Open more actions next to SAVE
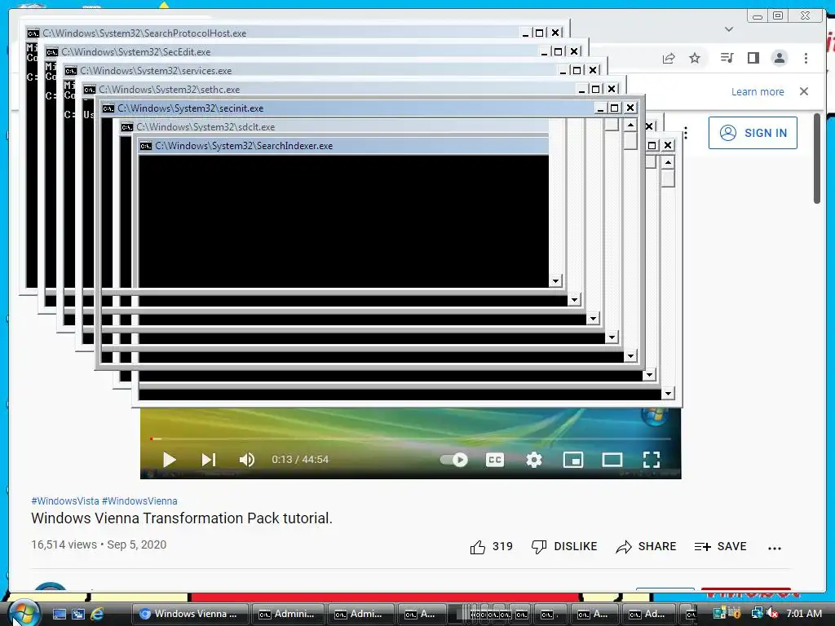Image resolution: width=835 pixels, height=626 pixels. tap(775, 548)
